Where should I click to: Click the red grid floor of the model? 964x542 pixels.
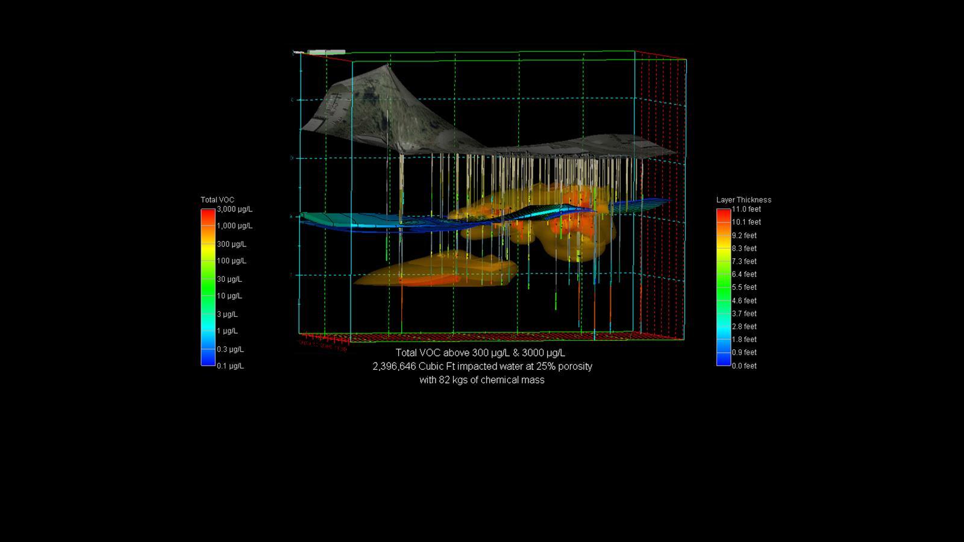coord(482,336)
